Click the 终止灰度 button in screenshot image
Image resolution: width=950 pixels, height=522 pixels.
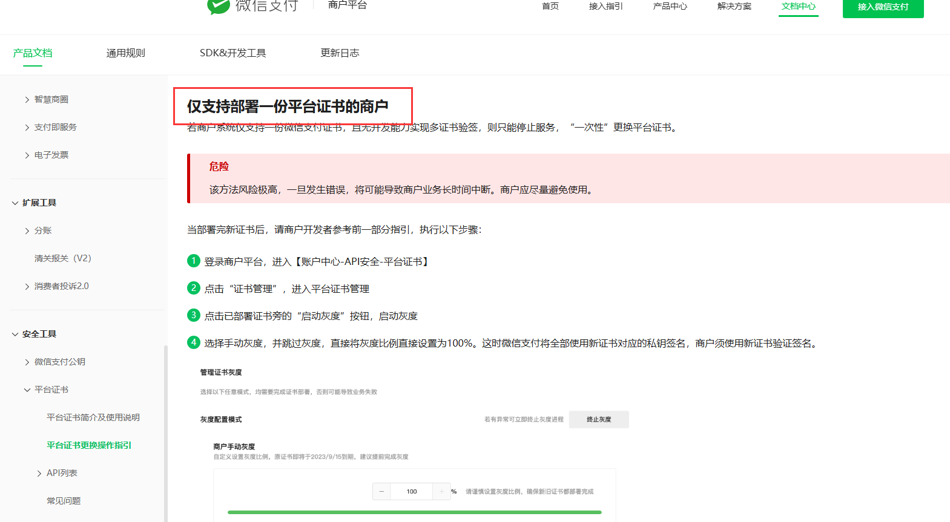click(599, 419)
